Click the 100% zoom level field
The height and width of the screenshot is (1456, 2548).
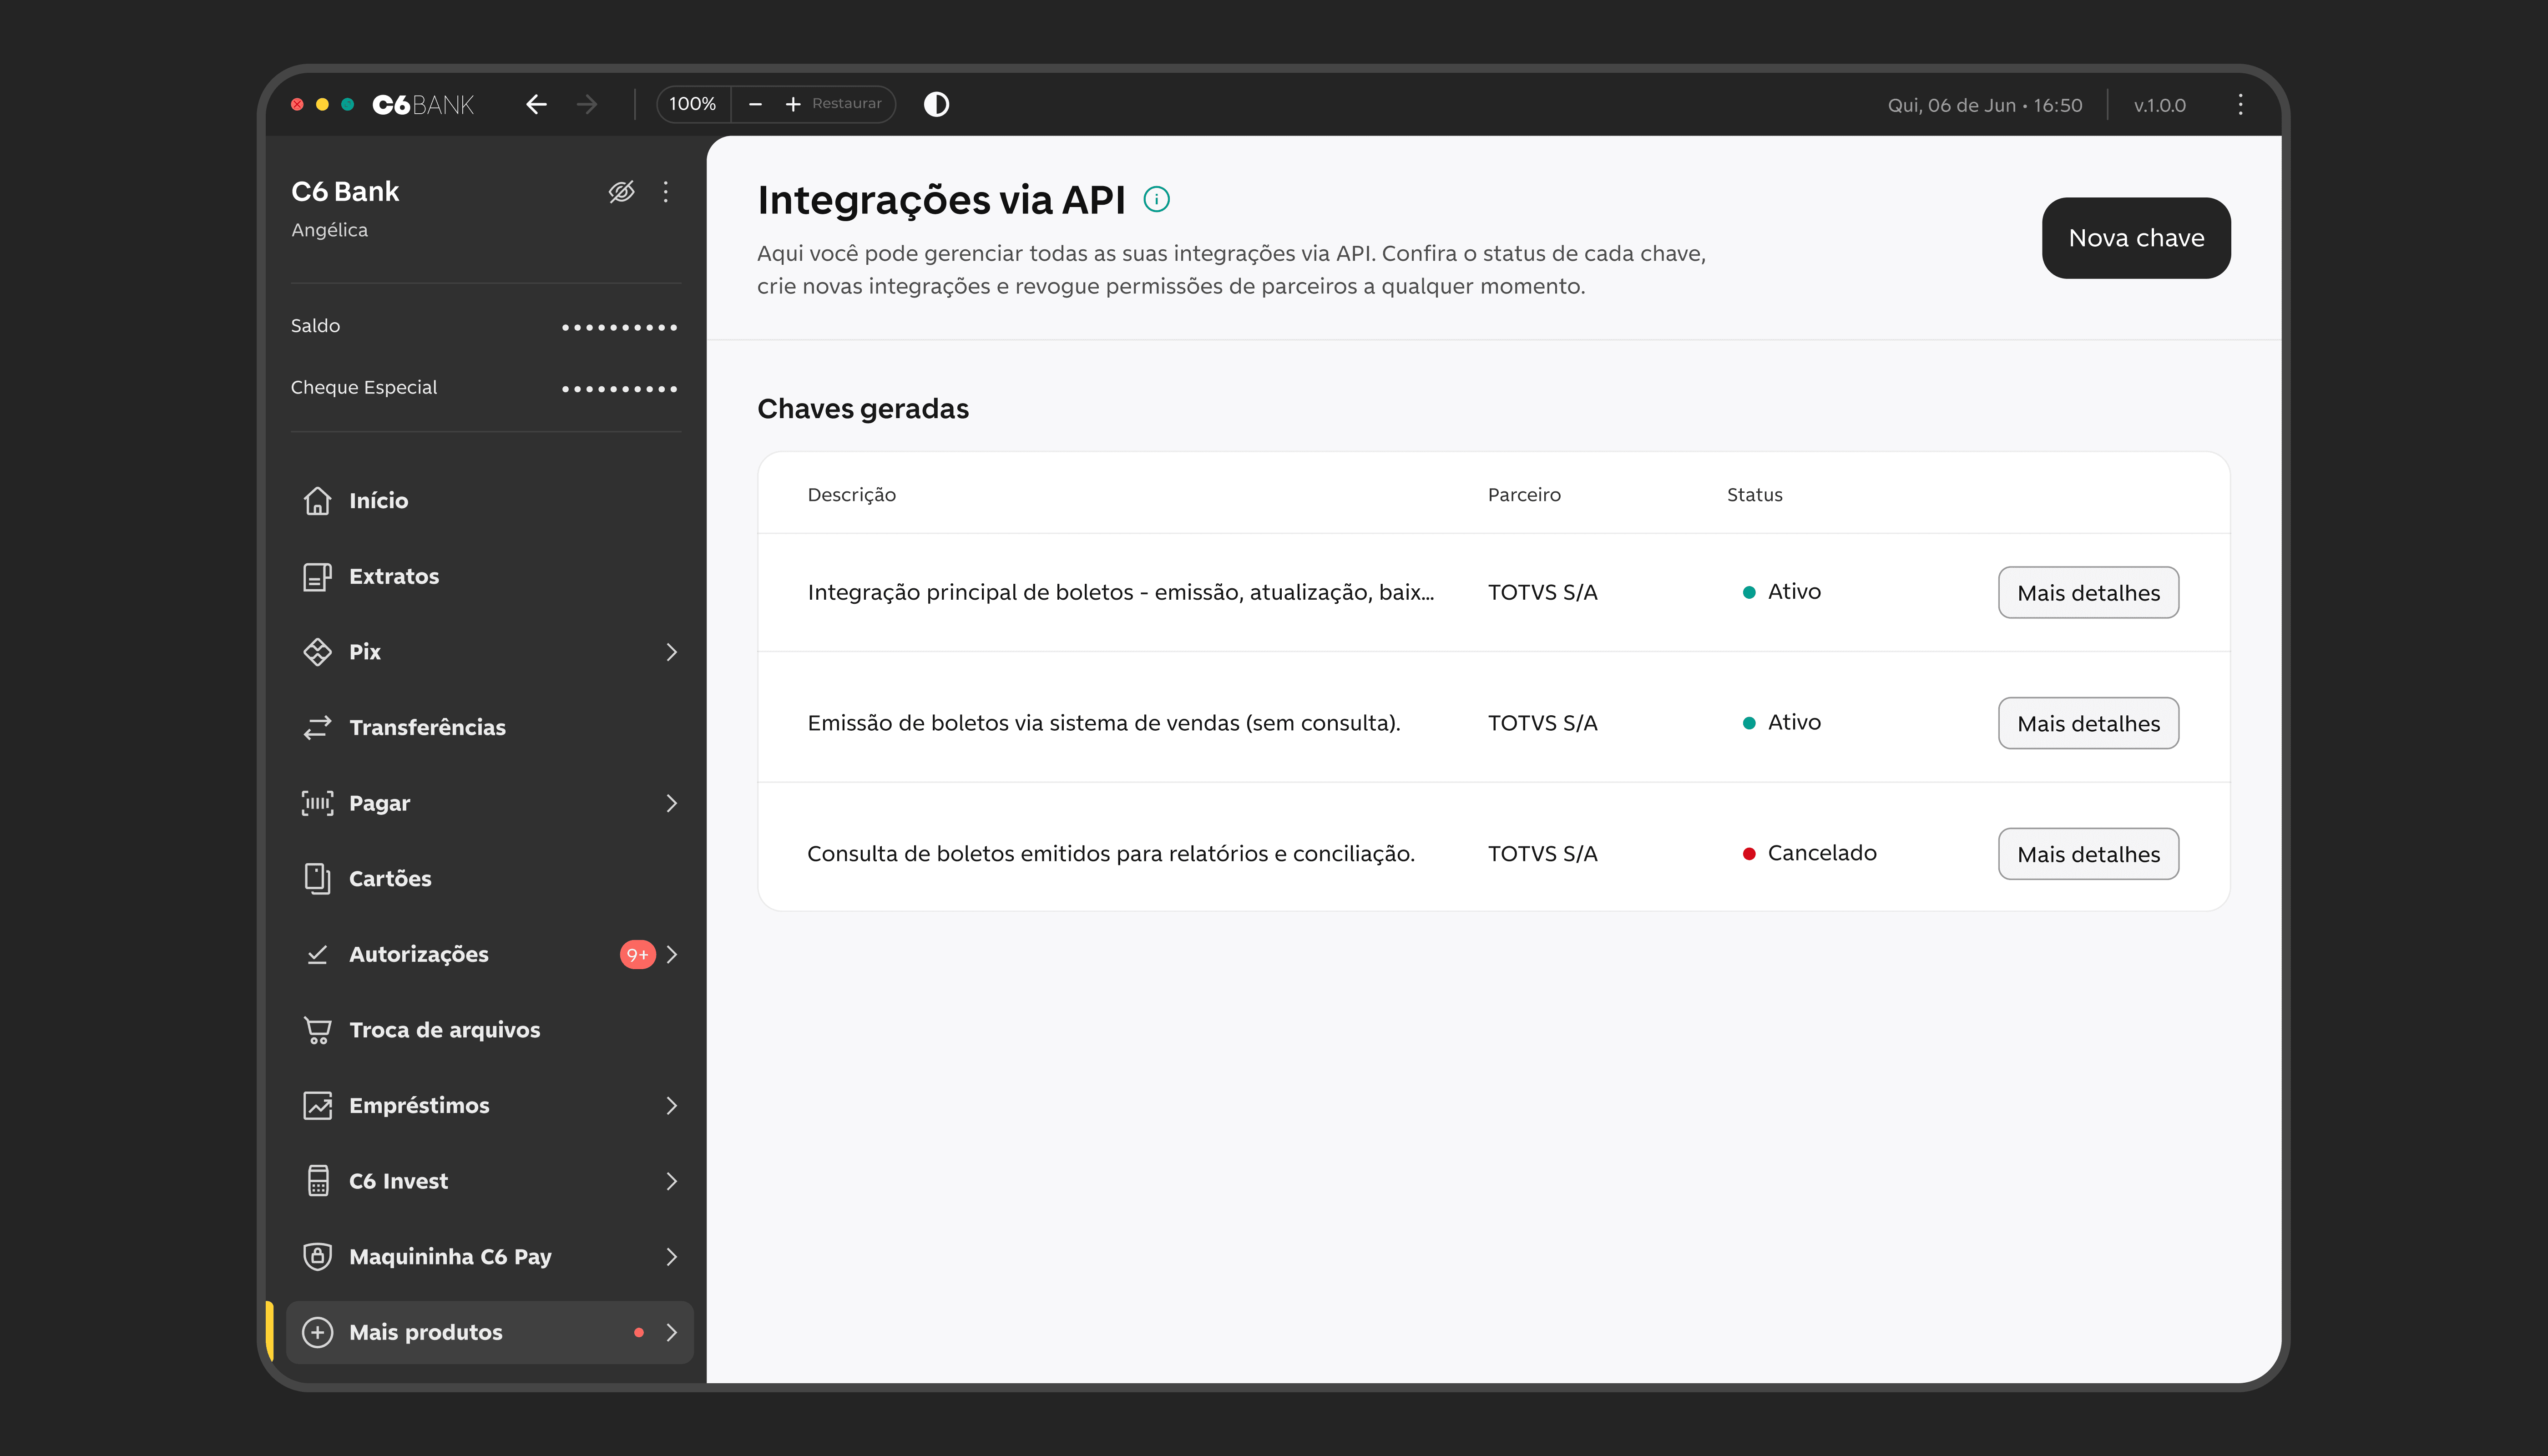pyautogui.click(x=692, y=104)
